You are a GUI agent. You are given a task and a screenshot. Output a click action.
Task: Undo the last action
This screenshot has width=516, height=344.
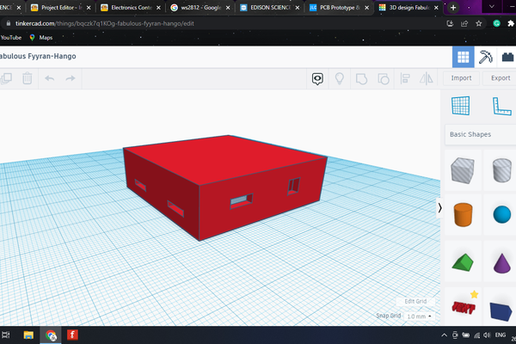[49, 78]
